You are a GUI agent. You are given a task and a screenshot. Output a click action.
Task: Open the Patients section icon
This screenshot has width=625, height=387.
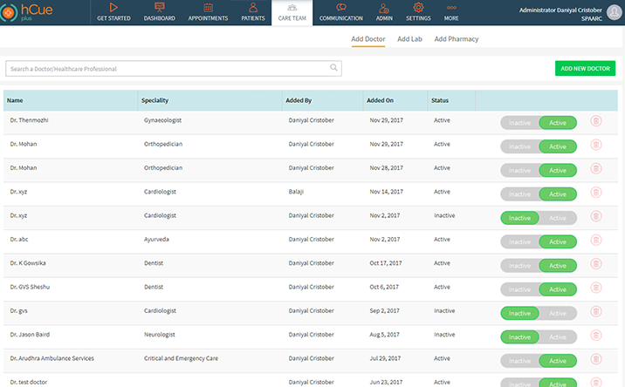click(252, 7)
